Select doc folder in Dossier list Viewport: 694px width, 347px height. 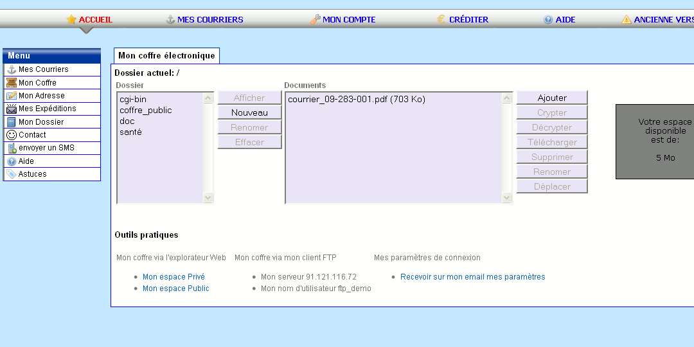[127, 121]
